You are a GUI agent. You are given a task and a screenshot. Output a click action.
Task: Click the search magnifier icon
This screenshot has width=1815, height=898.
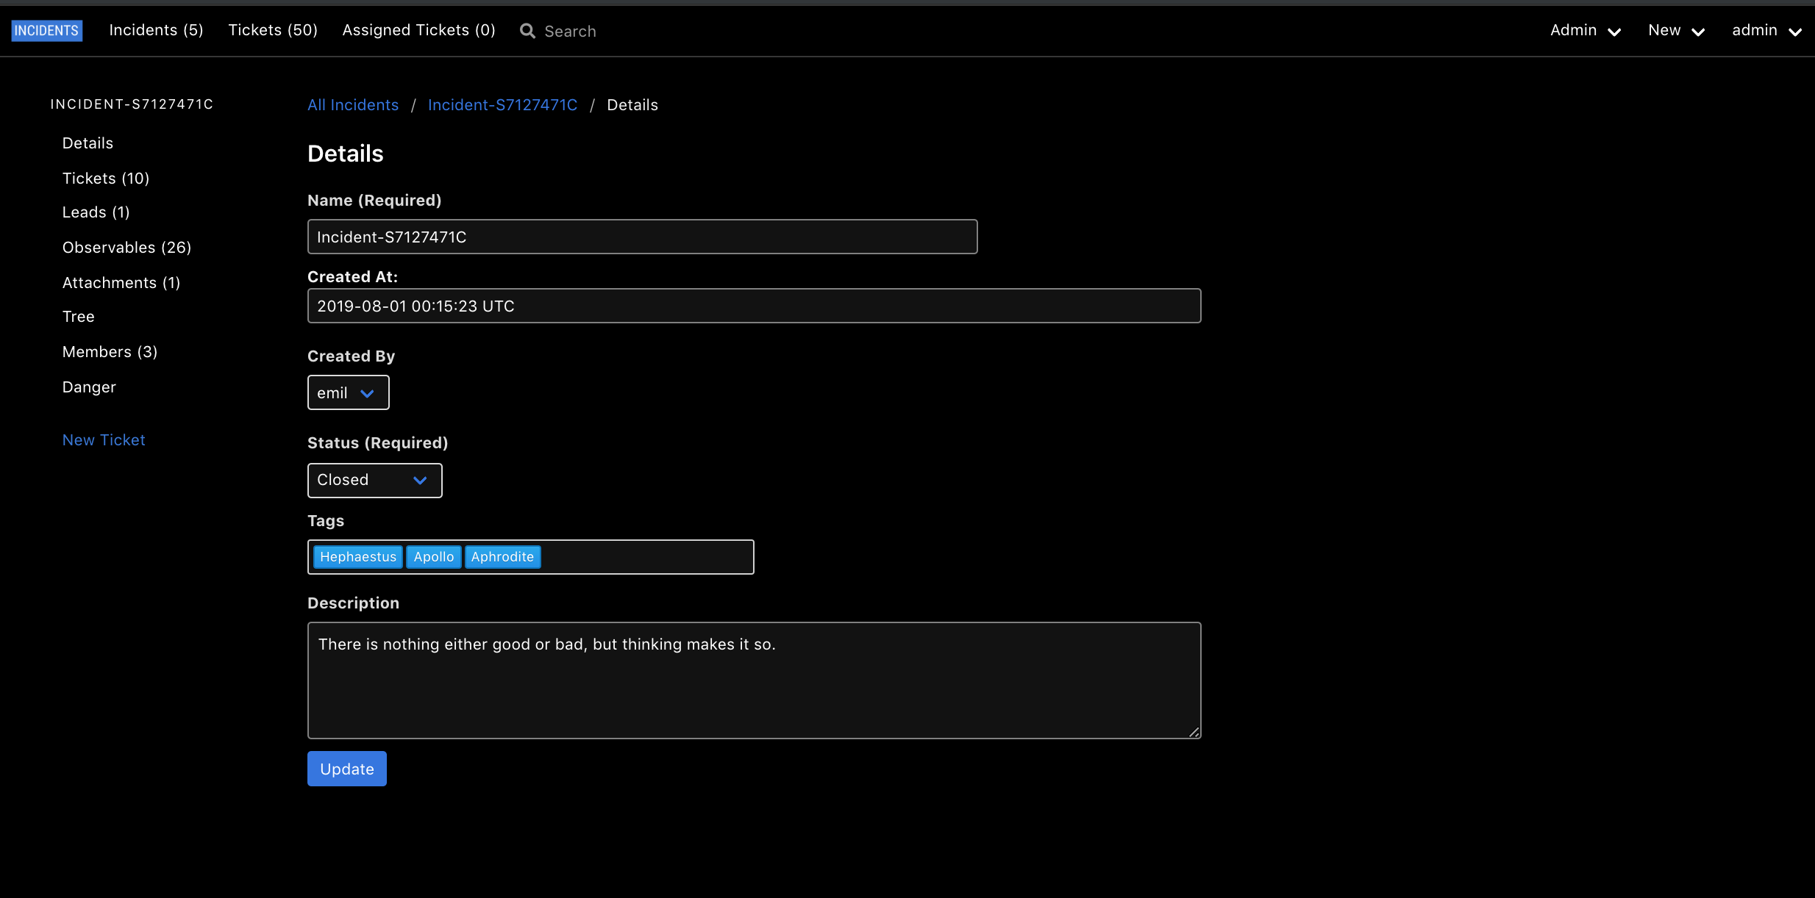527,31
